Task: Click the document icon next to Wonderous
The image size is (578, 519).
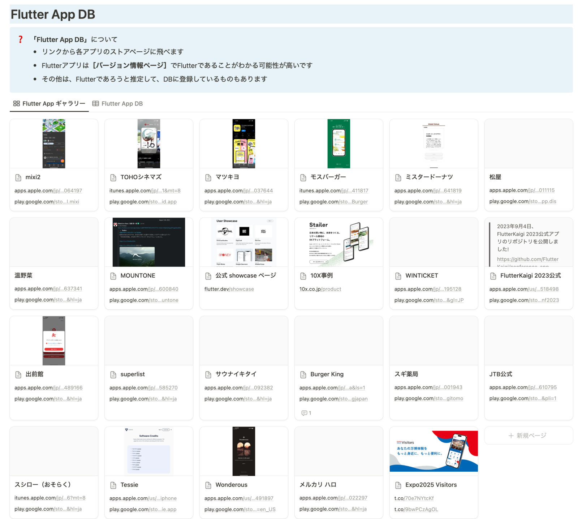Action: tap(208, 485)
